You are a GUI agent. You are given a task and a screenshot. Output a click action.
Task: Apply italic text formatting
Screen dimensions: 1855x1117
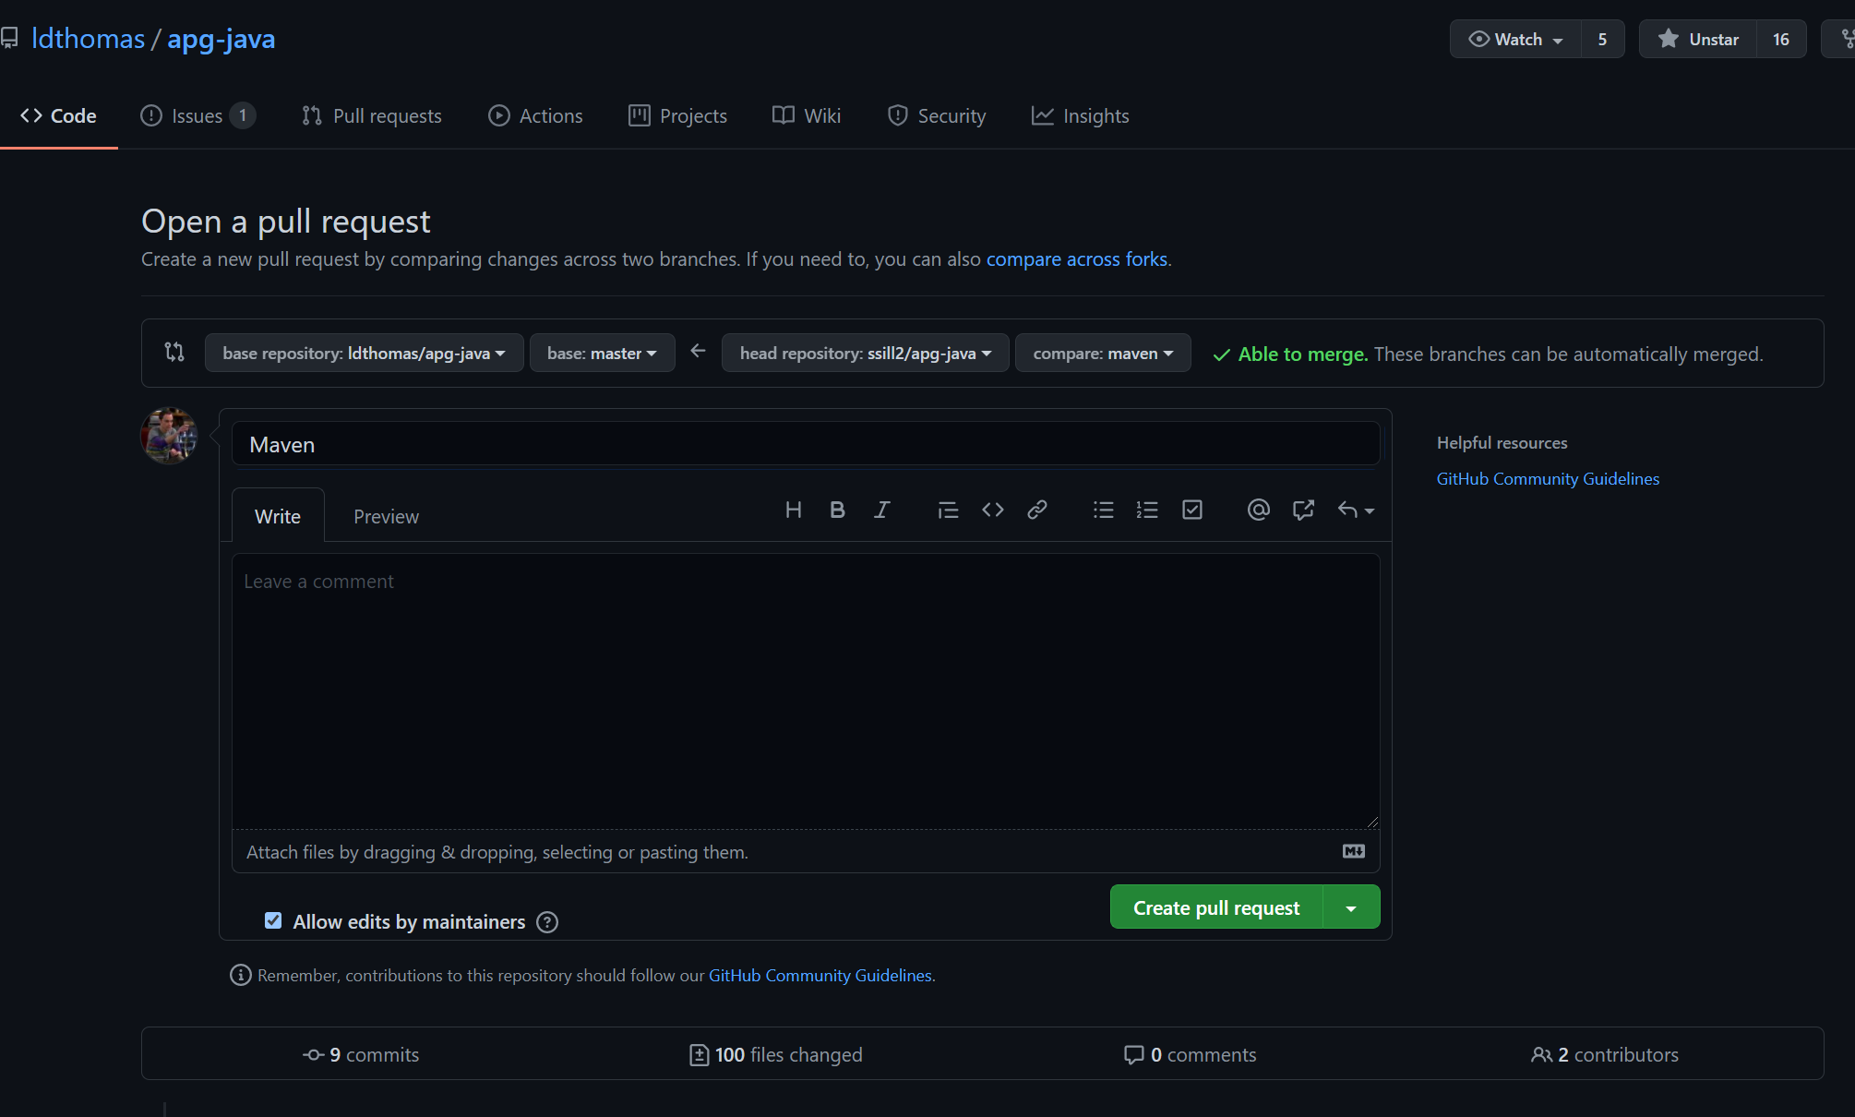[882, 510]
